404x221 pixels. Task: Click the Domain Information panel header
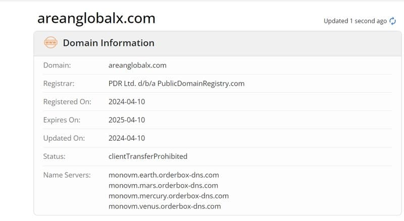[x=218, y=43]
